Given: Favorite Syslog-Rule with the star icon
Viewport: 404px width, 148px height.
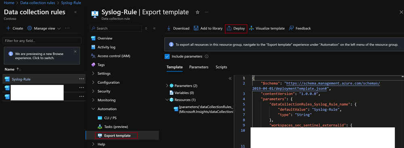Looking at the screenshot, I should (x=198, y=13).
